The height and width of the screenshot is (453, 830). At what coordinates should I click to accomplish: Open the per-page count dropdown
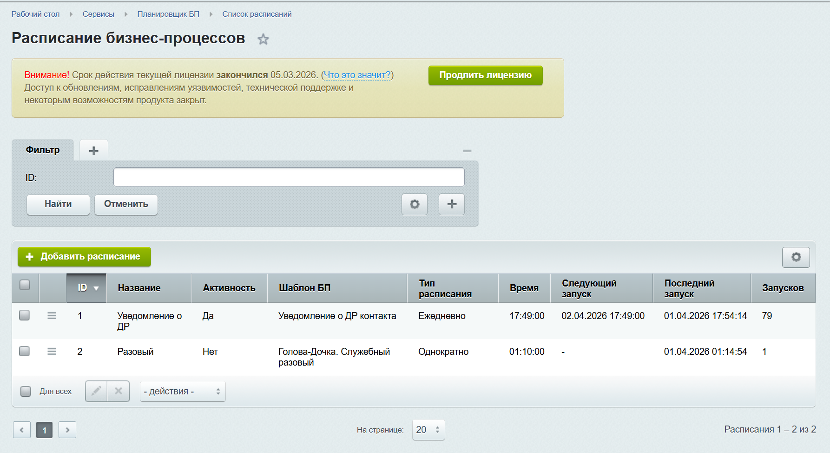pyautogui.click(x=428, y=430)
